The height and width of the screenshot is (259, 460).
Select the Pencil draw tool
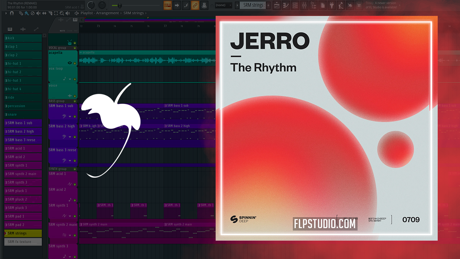click(21, 13)
